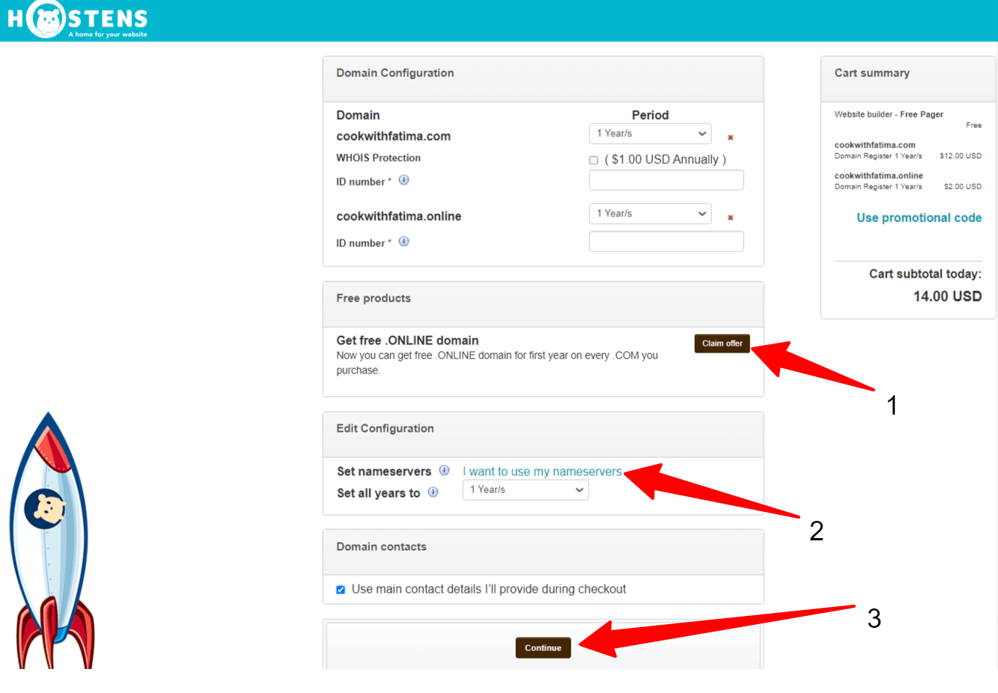The image size is (998, 693).
Task: Click the info icon next to Set nameservers
Action: click(x=444, y=470)
